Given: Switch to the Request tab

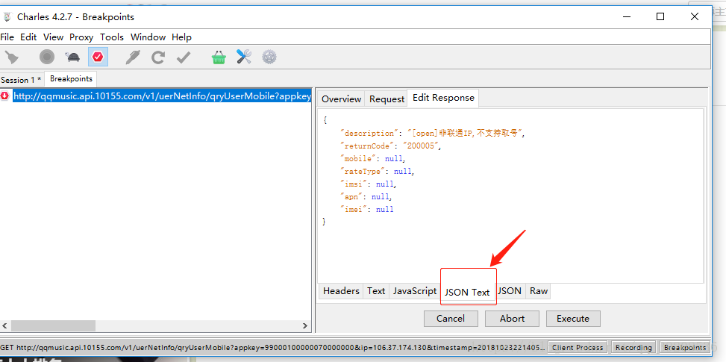Looking at the screenshot, I should click(387, 99).
